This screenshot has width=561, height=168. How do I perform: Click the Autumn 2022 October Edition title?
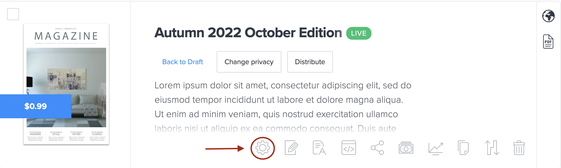(x=248, y=33)
